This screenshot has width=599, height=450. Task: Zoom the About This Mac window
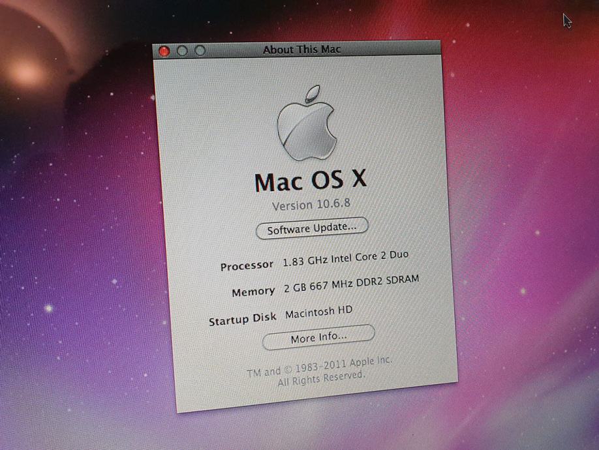pyautogui.click(x=200, y=50)
